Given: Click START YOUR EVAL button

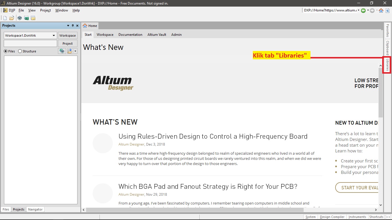Looking at the screenshot, I should pos(357,188).
